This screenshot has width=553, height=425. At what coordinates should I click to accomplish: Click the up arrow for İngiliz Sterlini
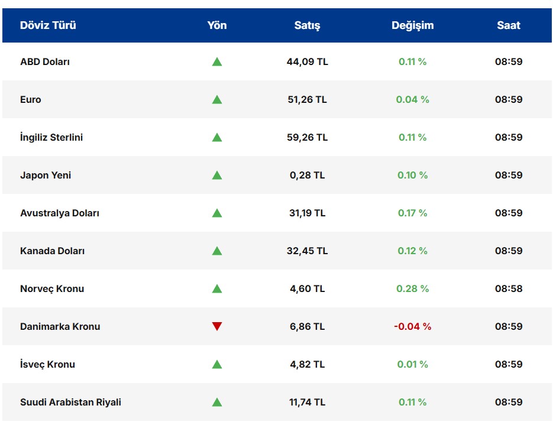coord(217,137)
